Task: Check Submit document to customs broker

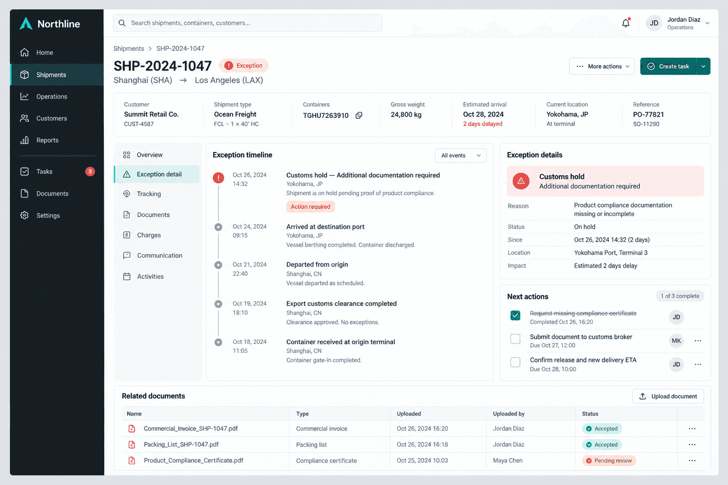Action: [x=515, y=339]
